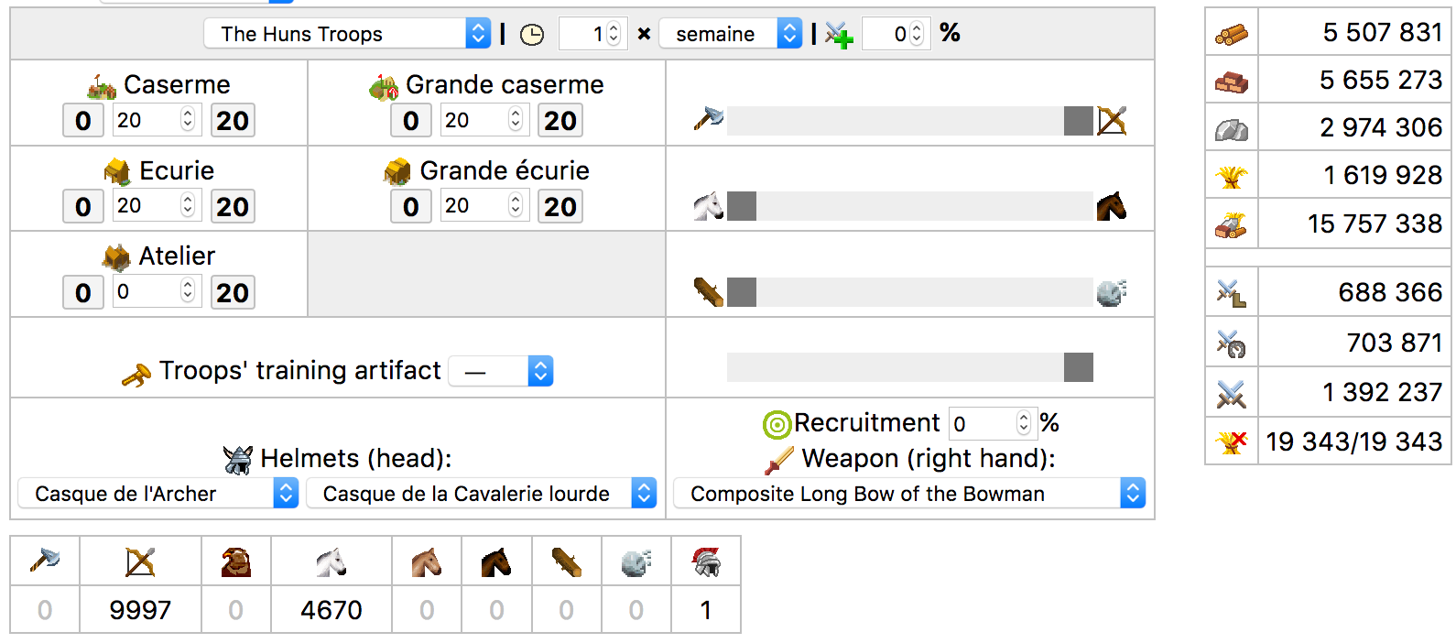Open the semaine time unit dropdown
The height and width of the screenshot is (643, 1456).
click(x=730, y=34)
